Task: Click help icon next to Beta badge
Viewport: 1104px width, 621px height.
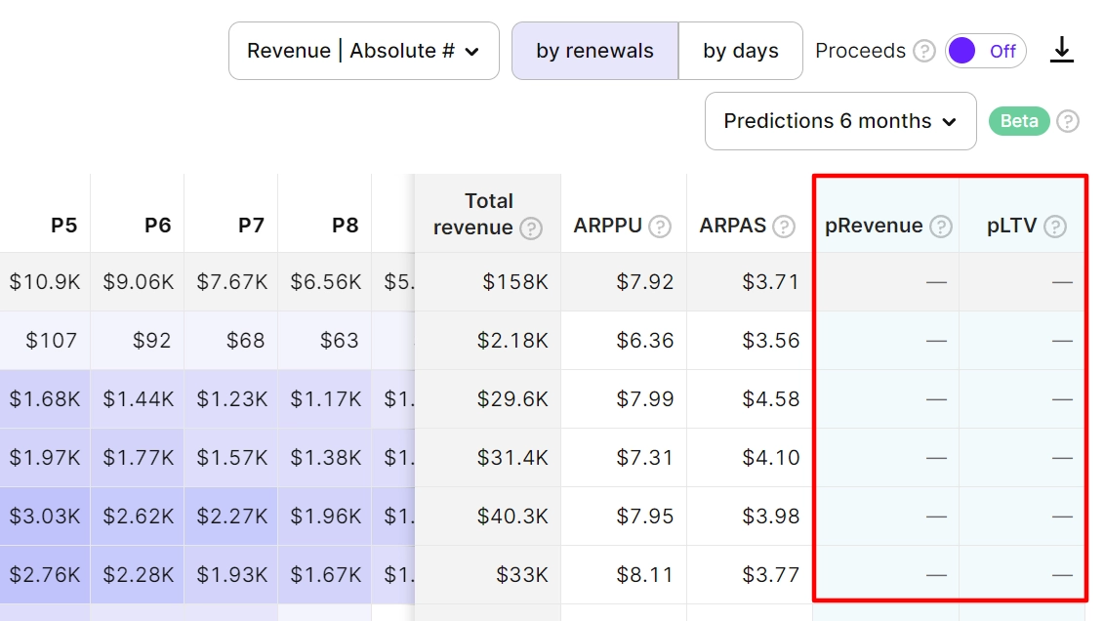Action: tap(1067, 121)
